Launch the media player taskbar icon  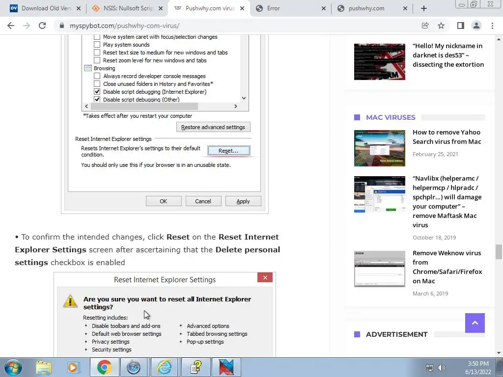point(73,367)
